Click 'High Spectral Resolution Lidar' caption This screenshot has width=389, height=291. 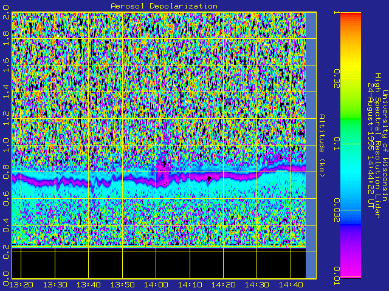377,145
